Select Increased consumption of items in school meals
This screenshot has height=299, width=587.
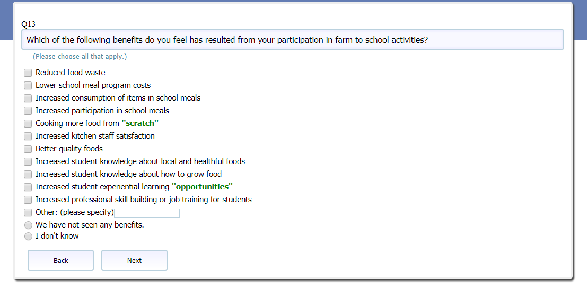tap(28, 98)
